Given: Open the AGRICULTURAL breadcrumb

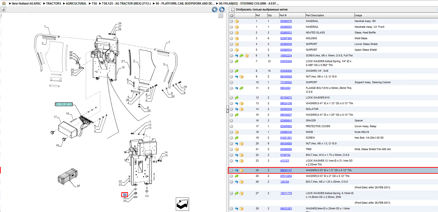Looking at the screenshot, I should click(x=76, y=4).
